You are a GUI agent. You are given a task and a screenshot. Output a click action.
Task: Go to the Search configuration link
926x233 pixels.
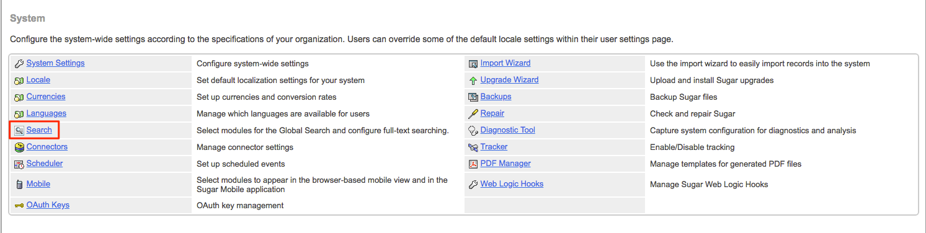[x=39, y=130]
